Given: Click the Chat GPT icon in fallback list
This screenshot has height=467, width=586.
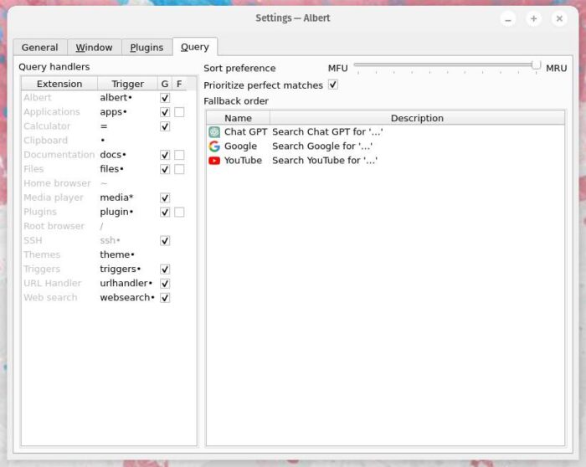Looking at the screenshot, I should (x=214, y=132).
